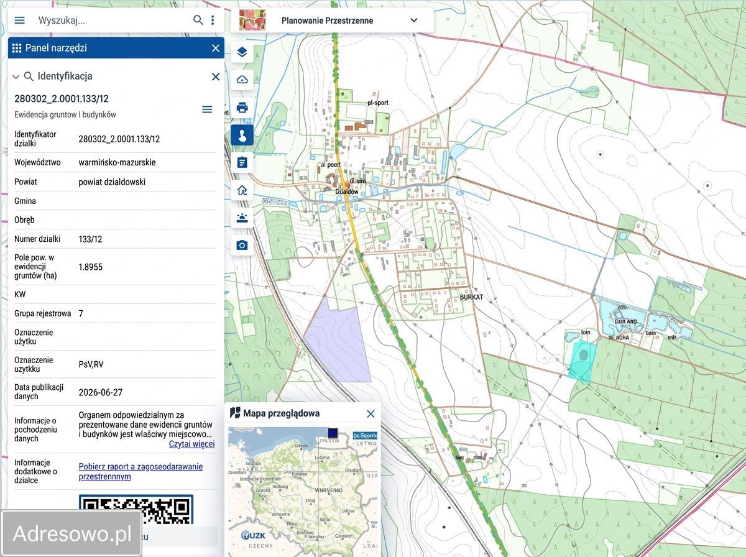Open the clipboard report tool
The width and height of the screenshot is (746, 557).
(x=242, y=162)
